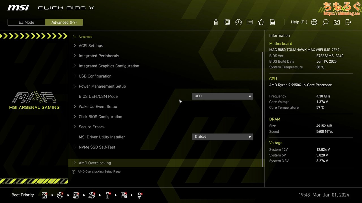Take a screenshot with camera icon

(x=337, y=22)
